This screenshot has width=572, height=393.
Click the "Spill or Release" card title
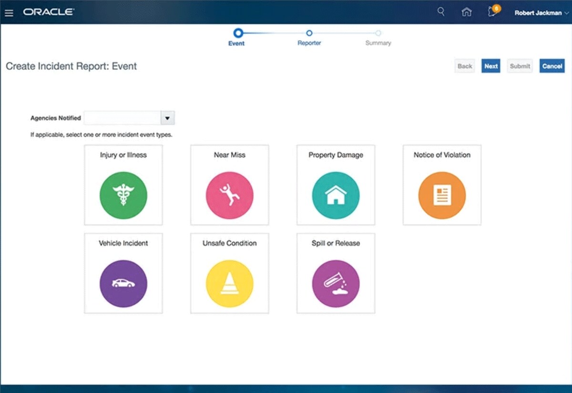point(336,243)
